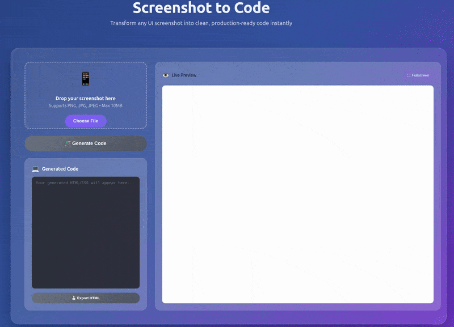Click the "Screenshot to Code" page heading

coord(201,8)
